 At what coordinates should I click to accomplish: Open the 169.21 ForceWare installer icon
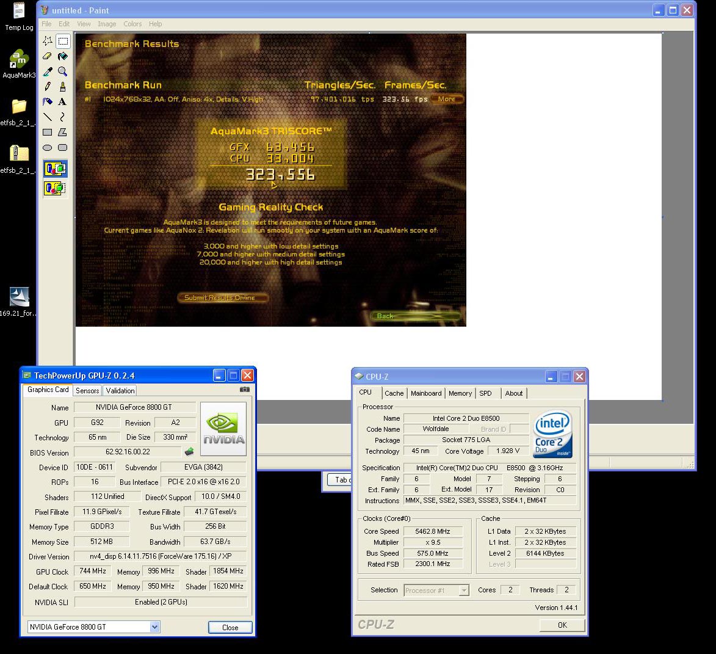pos(19,302)
